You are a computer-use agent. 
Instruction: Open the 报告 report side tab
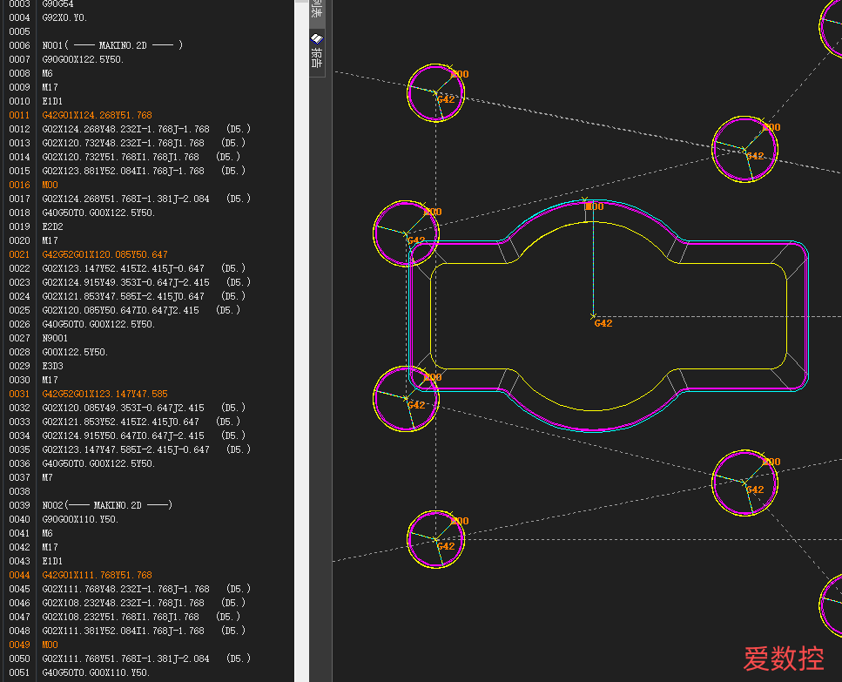tap(317, 52)
